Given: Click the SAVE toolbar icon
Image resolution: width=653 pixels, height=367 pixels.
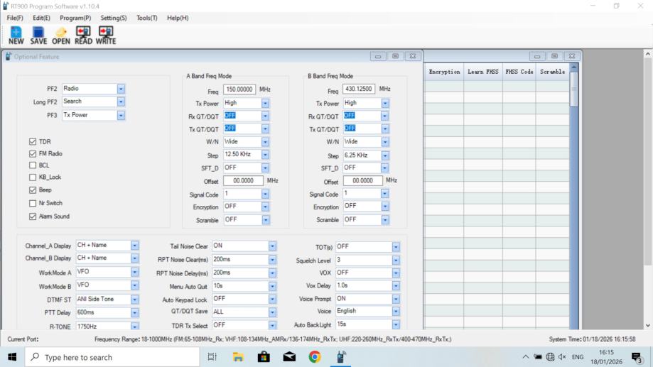Looking at the screenshot, I should (x=38, y=35).
